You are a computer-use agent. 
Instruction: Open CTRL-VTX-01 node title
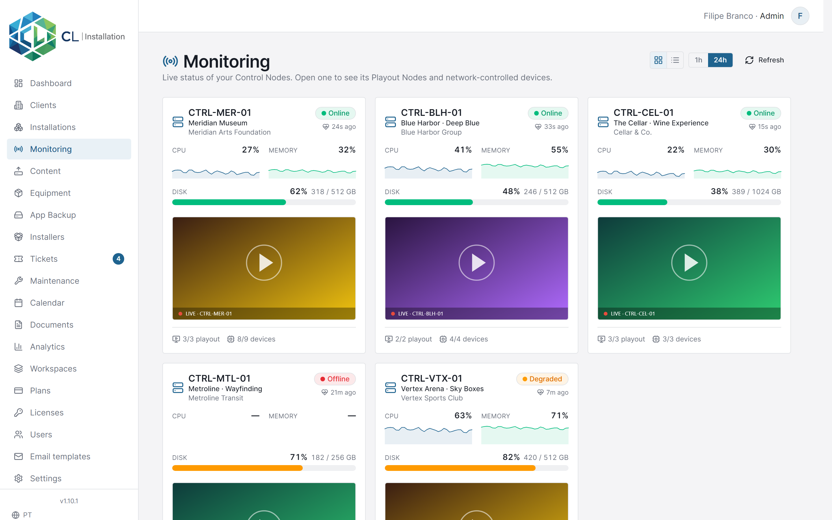tap(432, 379)
